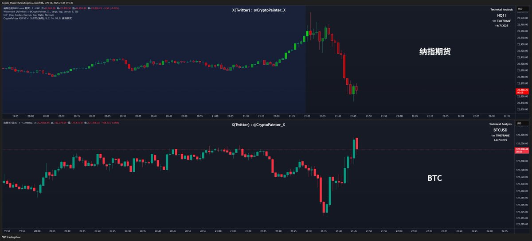
Task: Click the Watermark indicator legend line
Action: coord(40,12)
